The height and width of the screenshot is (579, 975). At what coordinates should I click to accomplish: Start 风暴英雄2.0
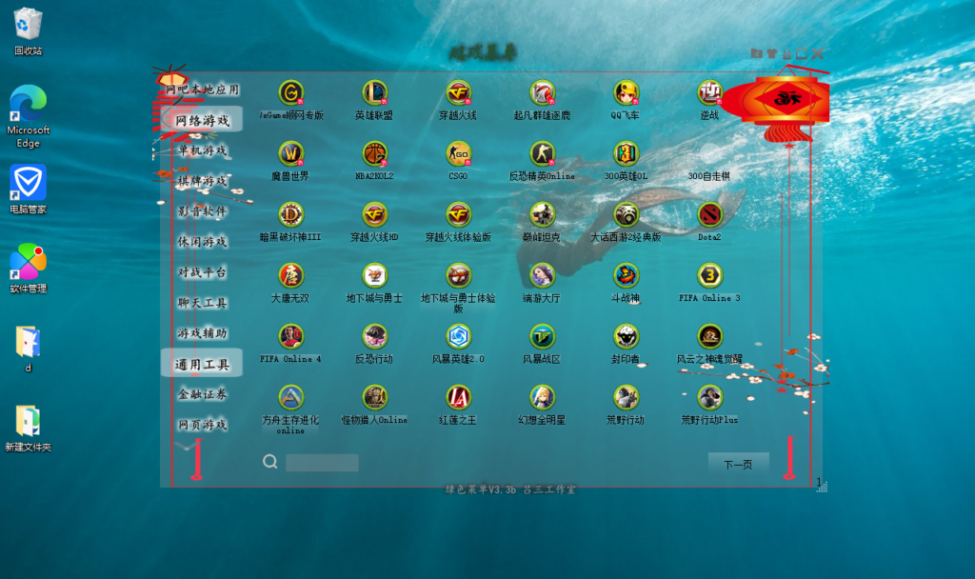(x=458, y=337)
